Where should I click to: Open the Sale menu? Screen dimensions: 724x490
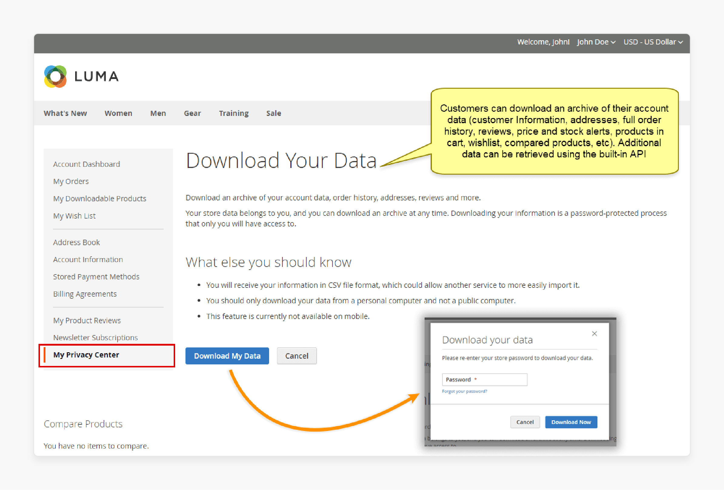pyautogui.click(x=274, y=113)
